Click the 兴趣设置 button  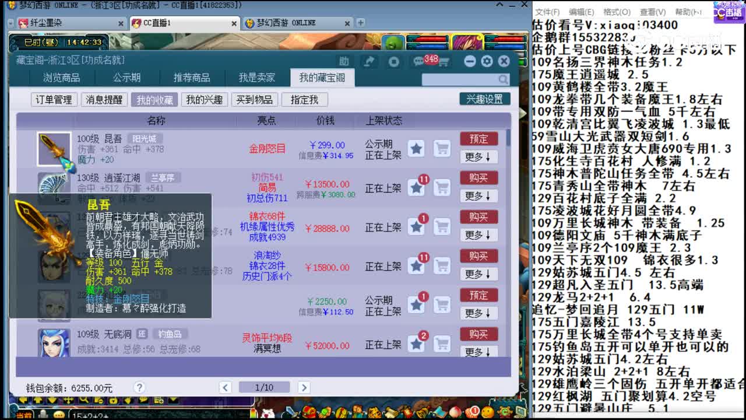click(x=485, y=99)
